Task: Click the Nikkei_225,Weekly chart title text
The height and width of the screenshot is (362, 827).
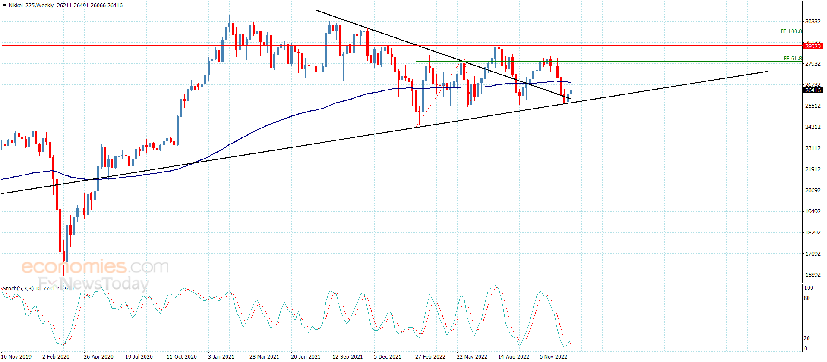Action: point(31,6)
